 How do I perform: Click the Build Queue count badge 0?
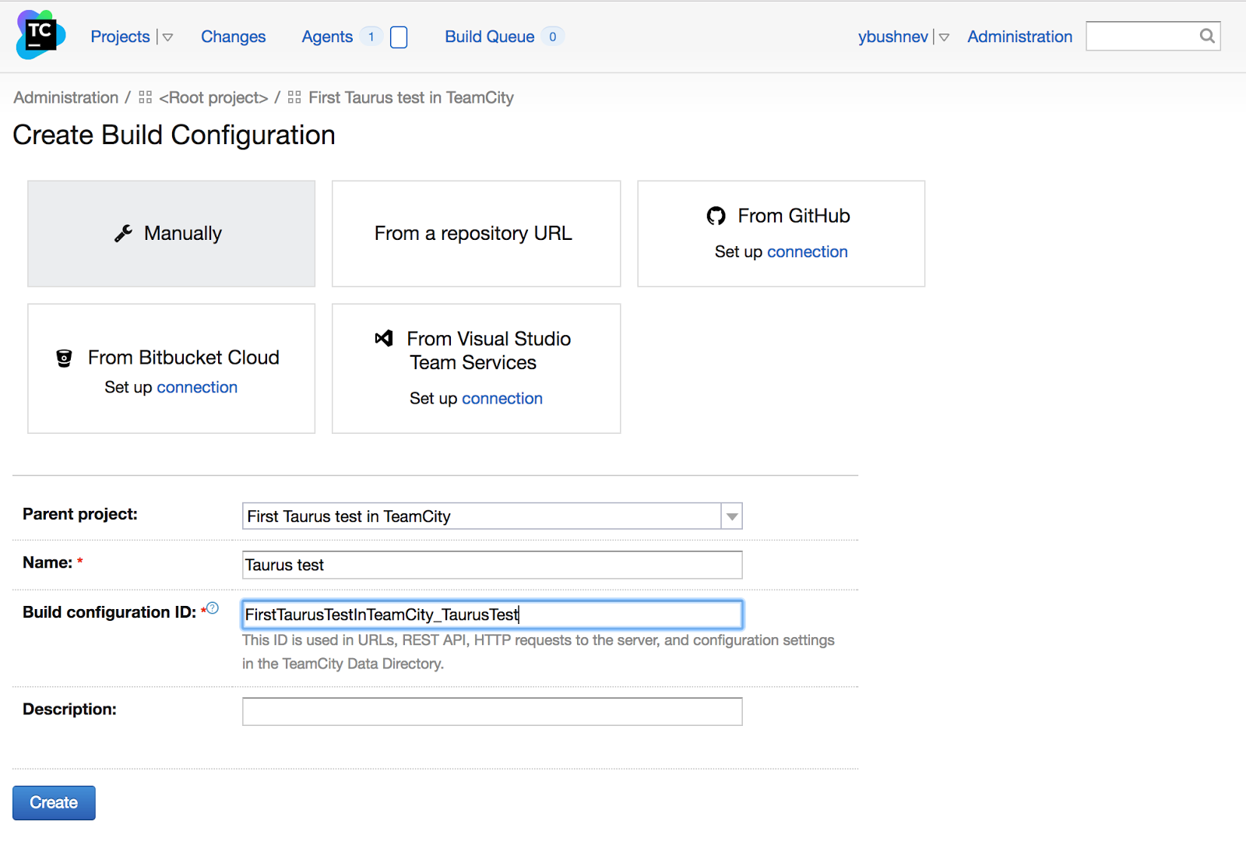(x=553, y=37)
